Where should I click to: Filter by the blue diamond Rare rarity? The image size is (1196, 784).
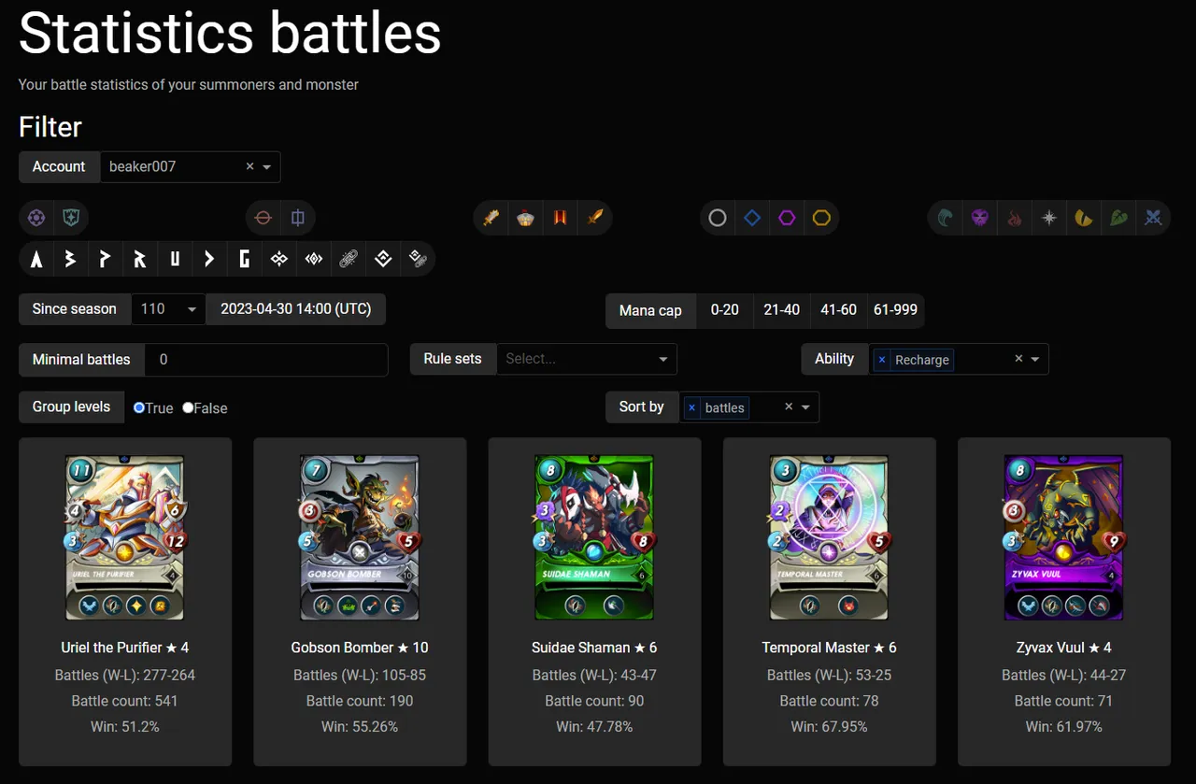tap(752, 219)
